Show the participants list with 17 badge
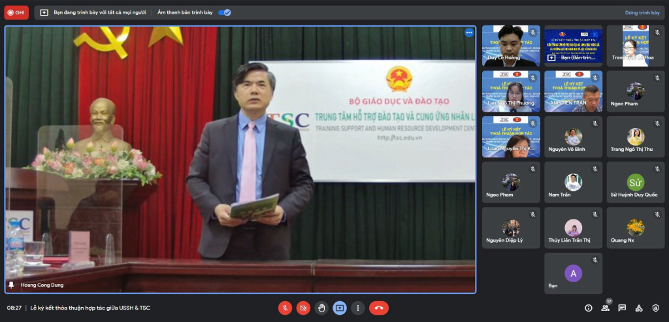The height and width of the screenshot is (322, 669). (606, 307)
